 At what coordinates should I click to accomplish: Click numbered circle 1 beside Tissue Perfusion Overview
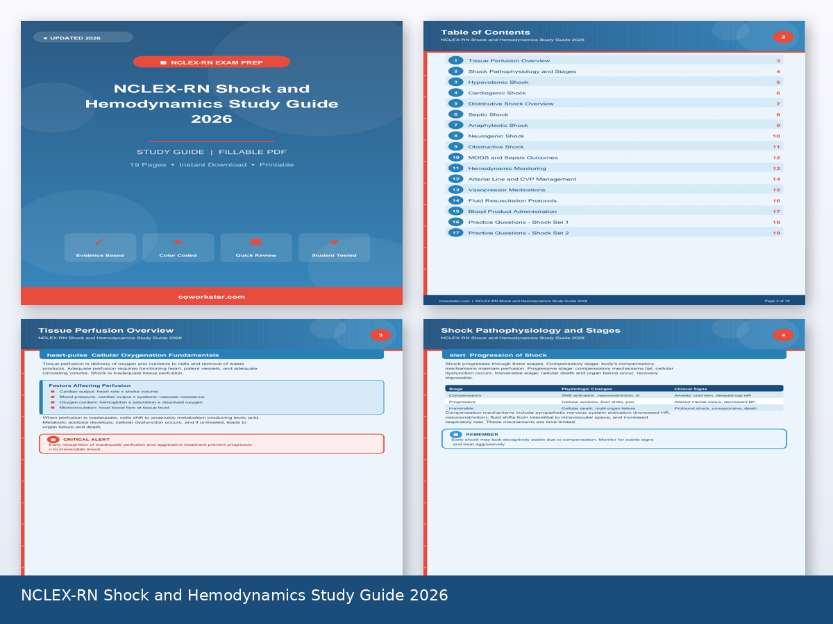pyautogui.click(x=455, y=60)
